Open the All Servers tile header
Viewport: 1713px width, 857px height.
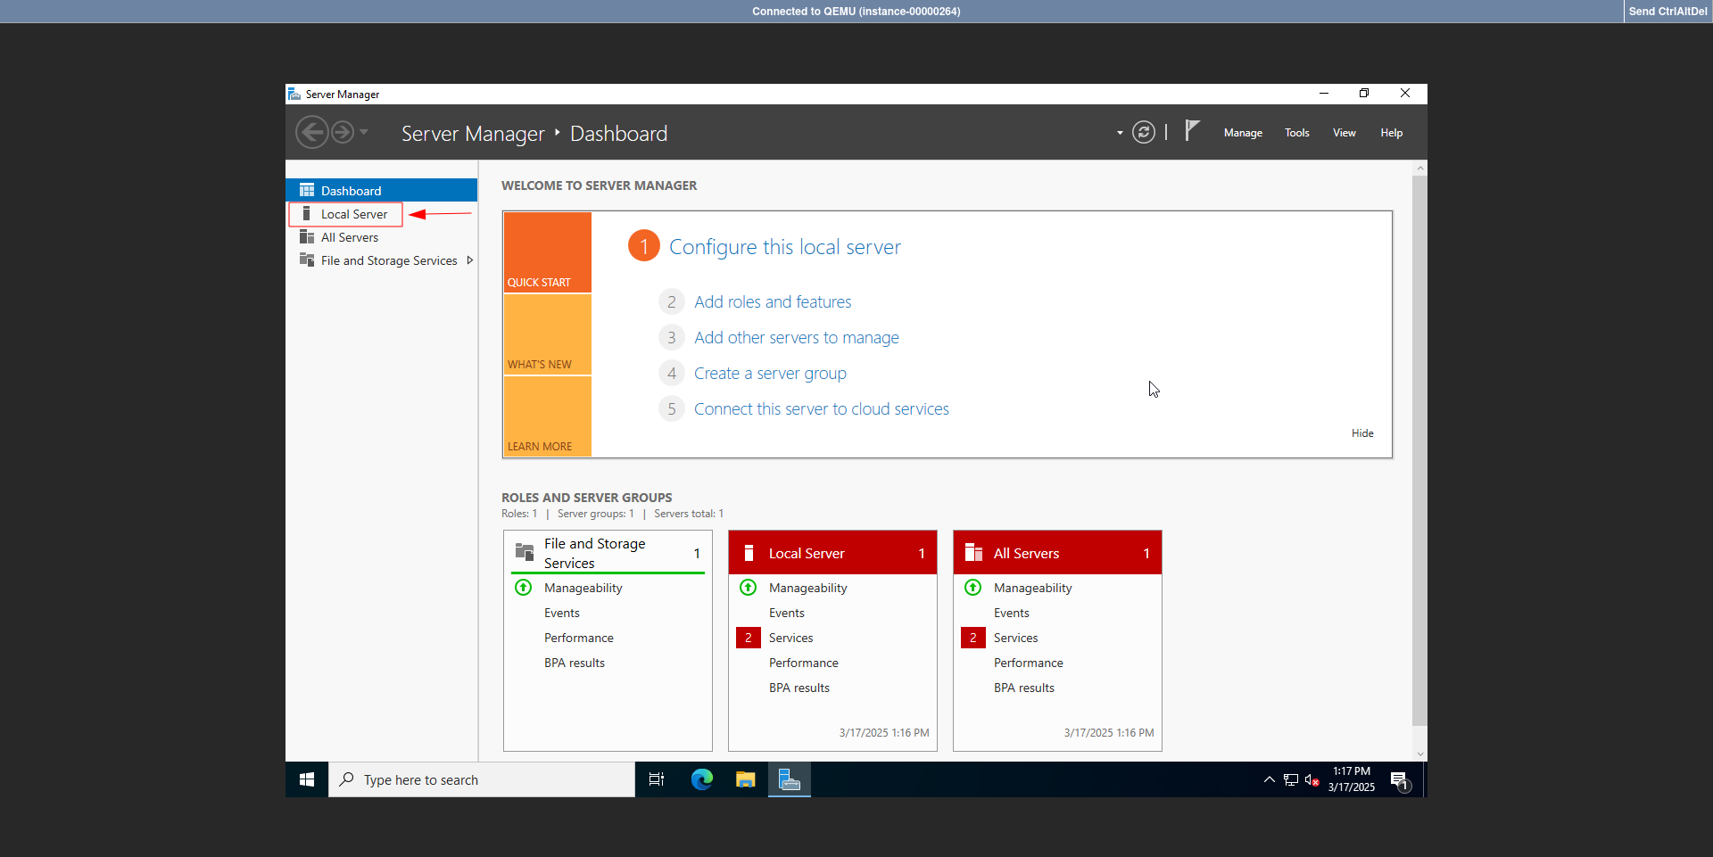click(1057, 553)
